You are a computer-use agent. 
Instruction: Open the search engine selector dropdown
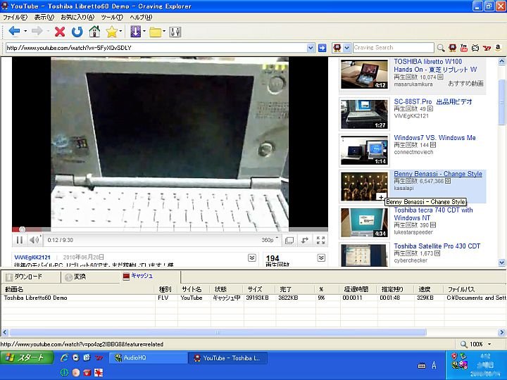point(346,48)
